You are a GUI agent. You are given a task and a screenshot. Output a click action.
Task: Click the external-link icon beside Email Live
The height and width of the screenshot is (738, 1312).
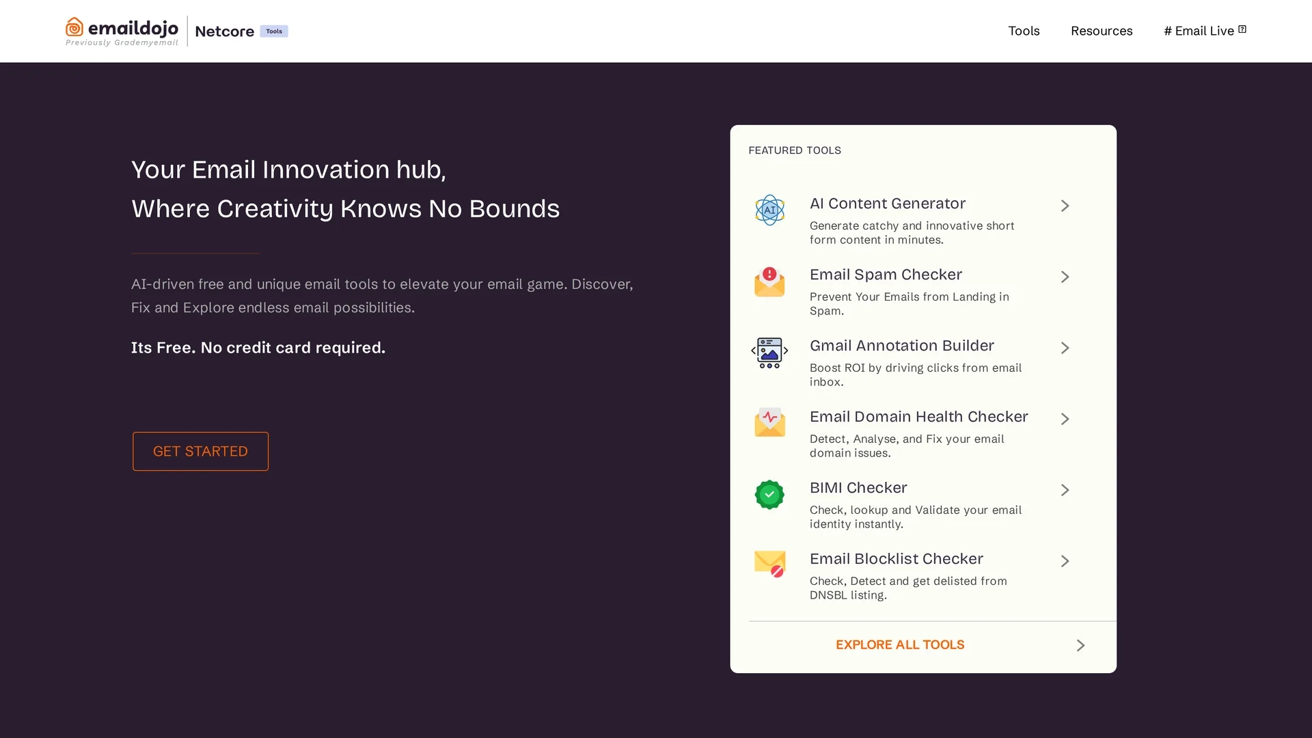tap(1242, 29)
